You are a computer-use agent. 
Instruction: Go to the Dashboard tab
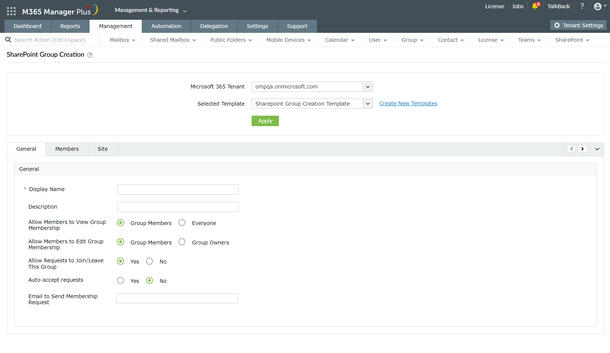28,26
